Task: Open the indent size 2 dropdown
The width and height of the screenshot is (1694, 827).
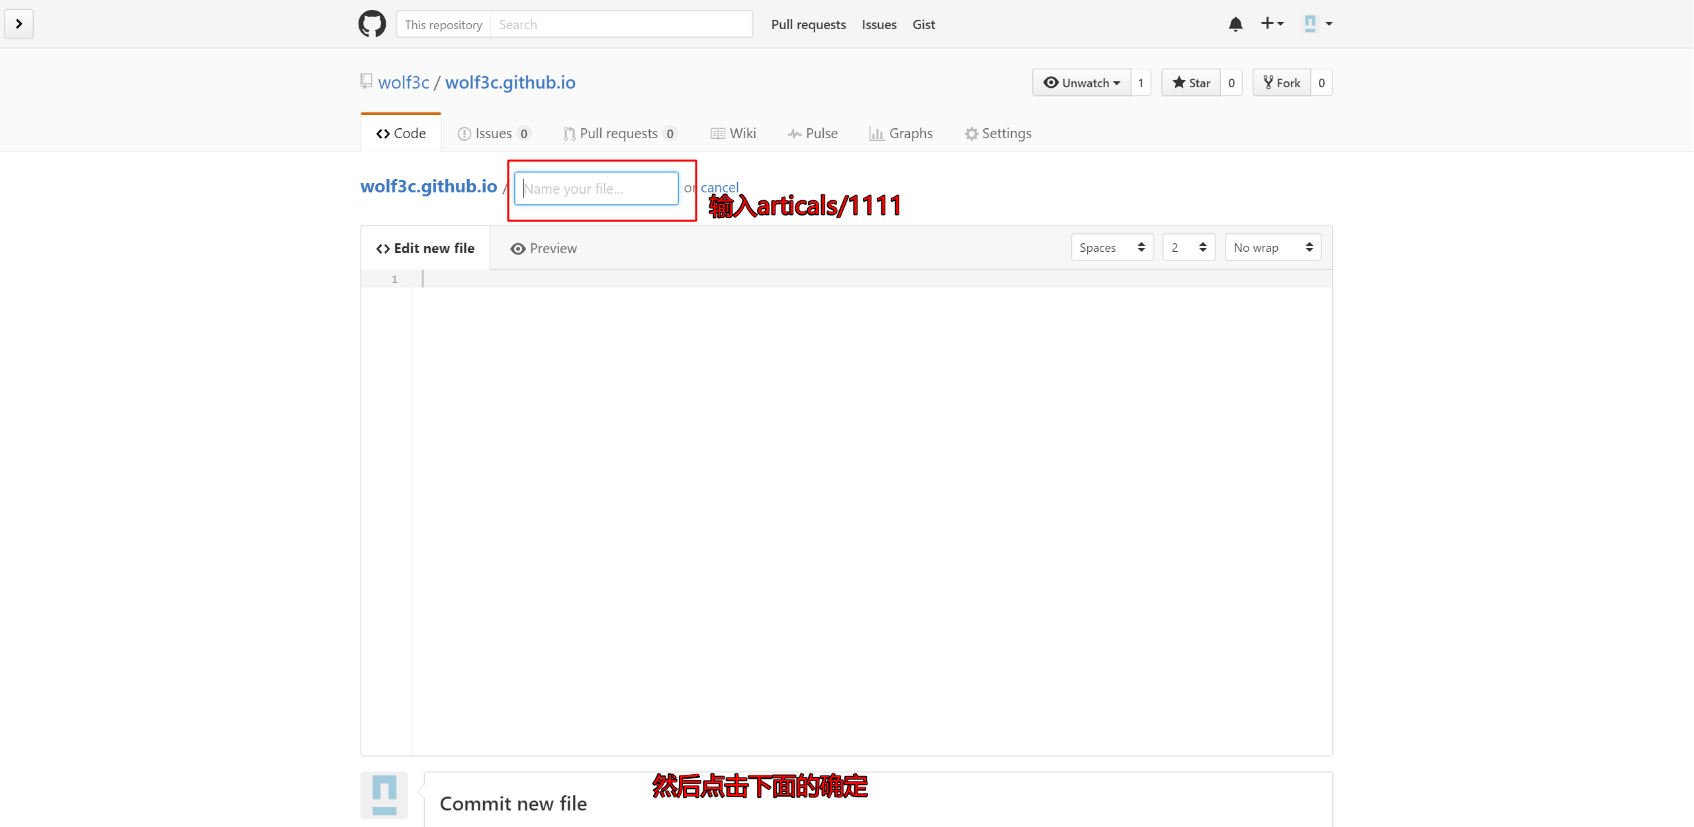Action: click(x=1189, y=247)
